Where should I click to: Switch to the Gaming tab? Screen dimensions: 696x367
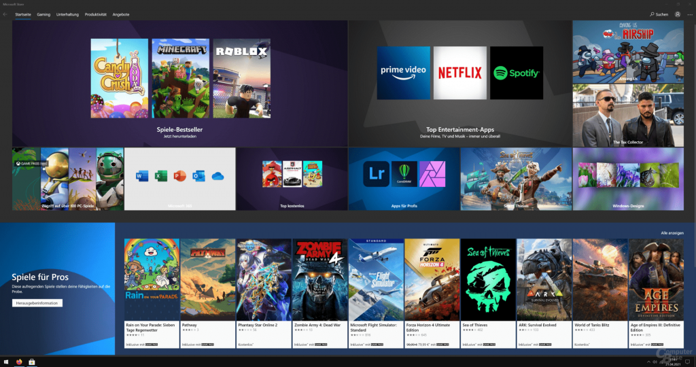tap(43, 14)
